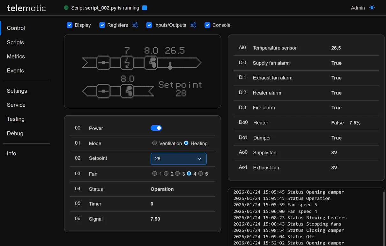
Task: Go to the Metrics sidebar item
Action: 16,57
